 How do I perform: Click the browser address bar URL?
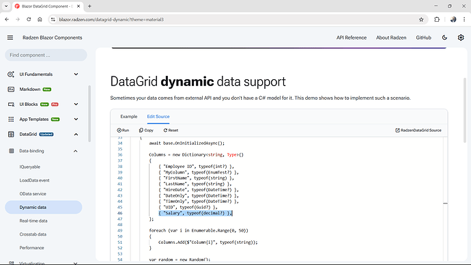(111, 20)
